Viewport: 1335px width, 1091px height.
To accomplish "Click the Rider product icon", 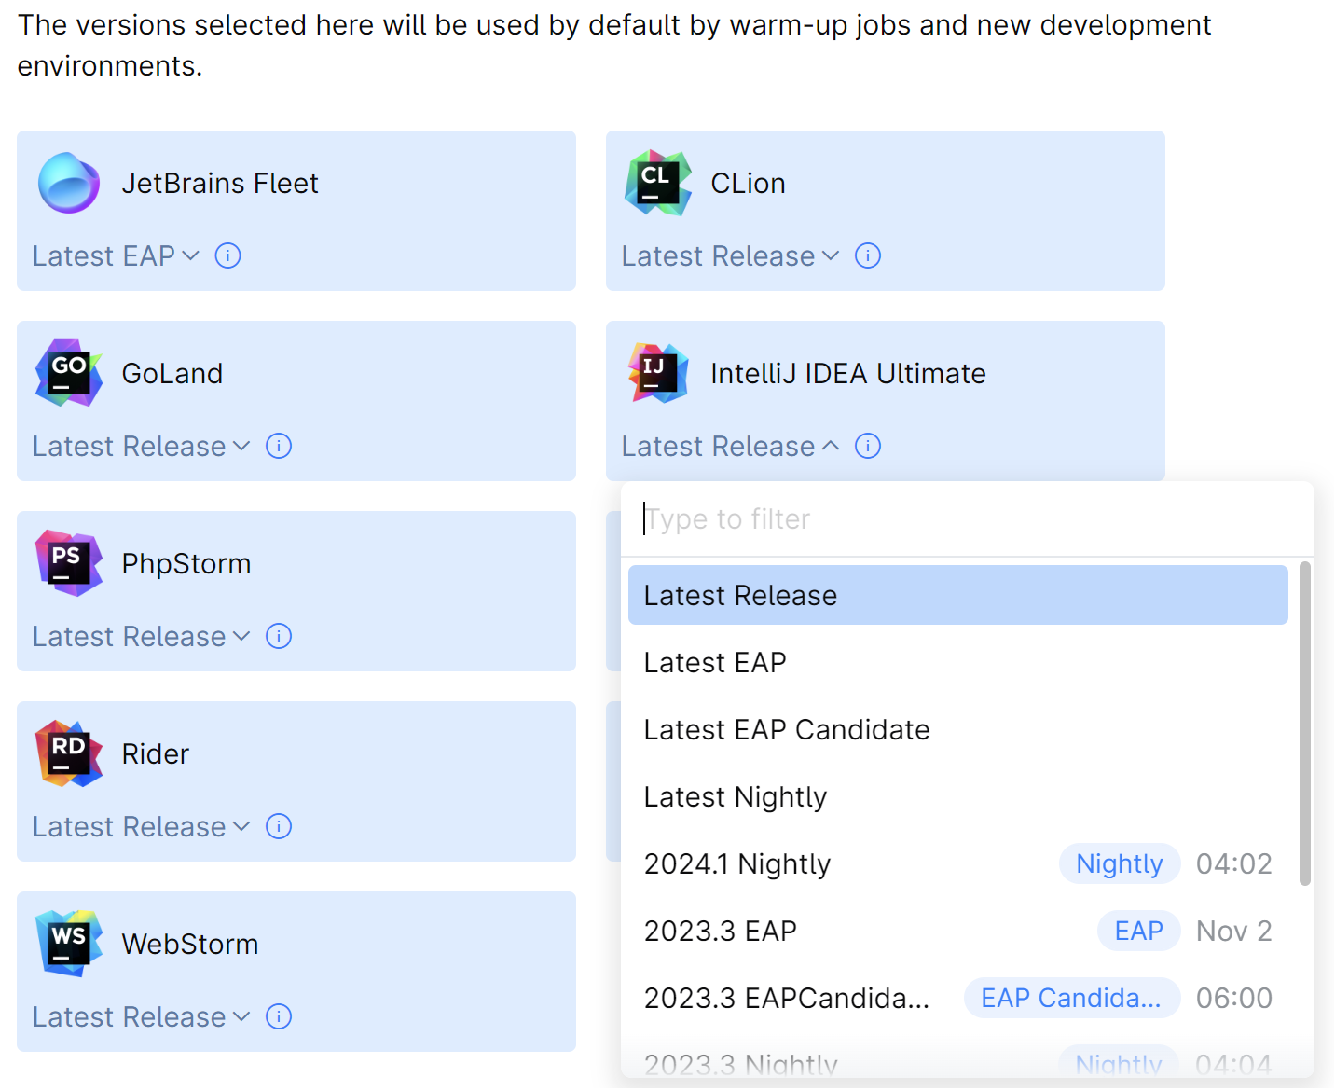I will [68, 753].
